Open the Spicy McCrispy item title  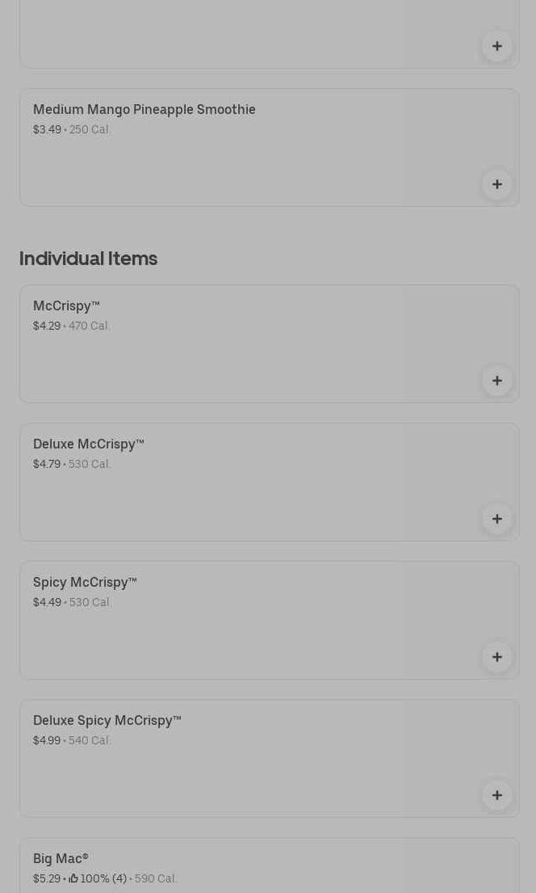pyautogui.click(x=85, y=582)
